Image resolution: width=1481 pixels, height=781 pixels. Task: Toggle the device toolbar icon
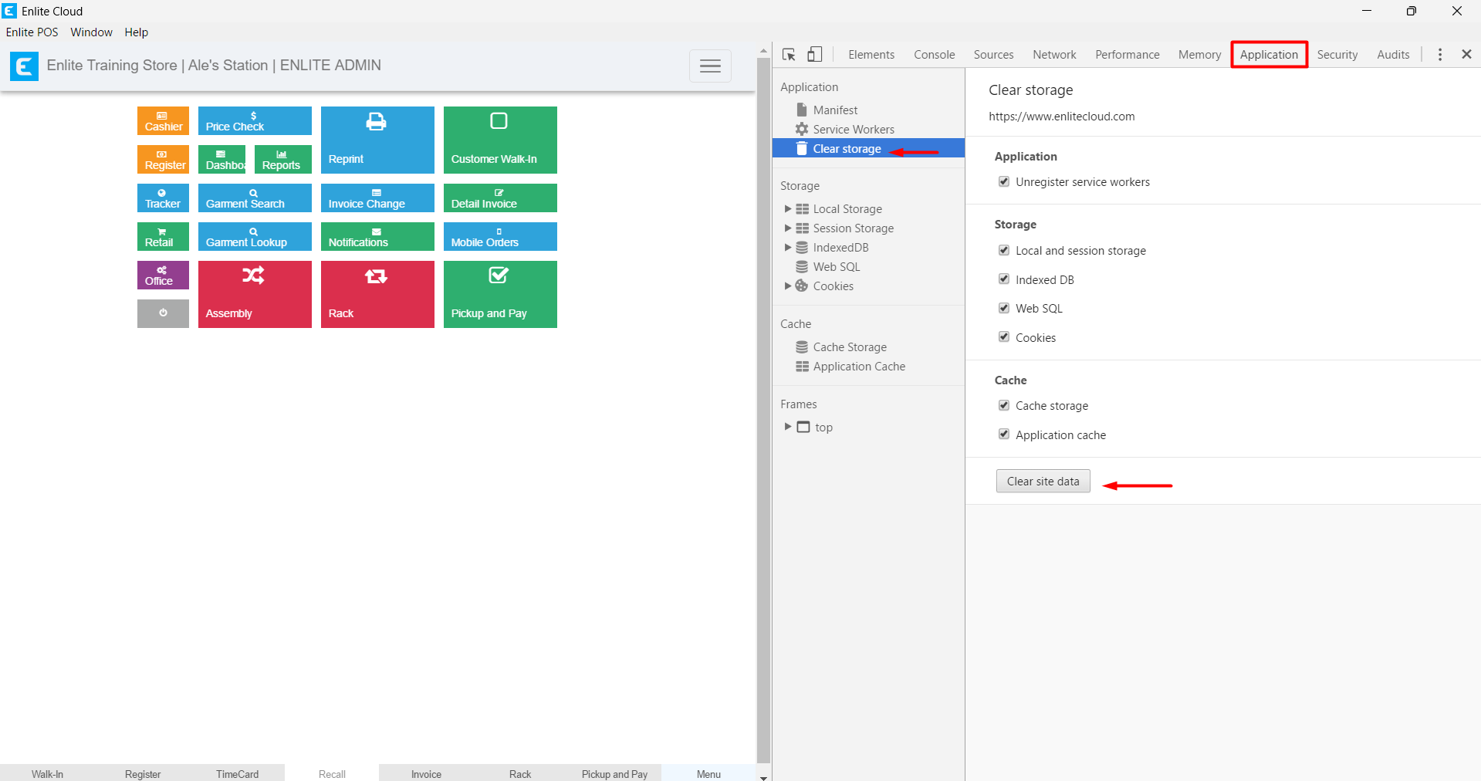click(814, 54)
